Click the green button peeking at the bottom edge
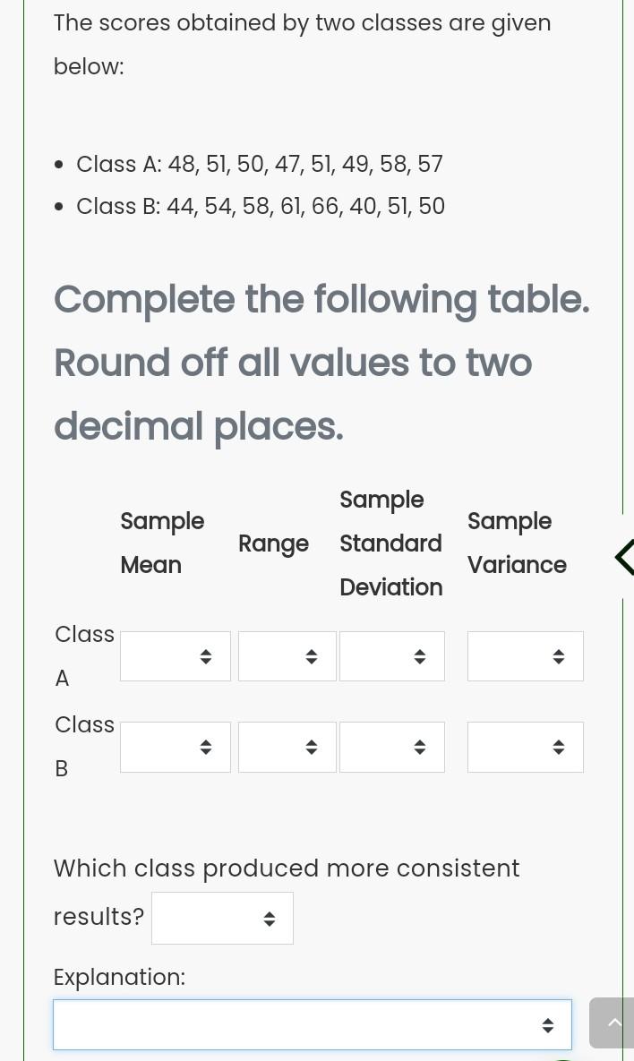634x1061 pixels. pyautogui.click(x=562, y=1057)
